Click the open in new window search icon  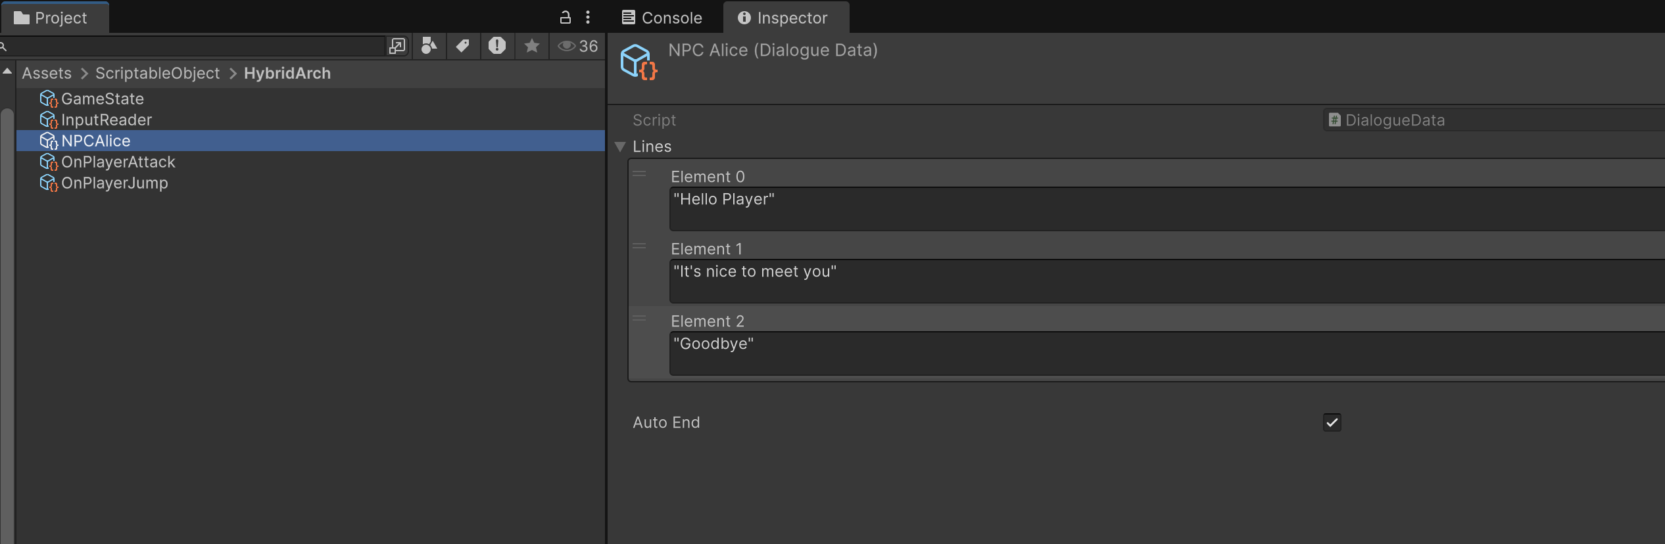point(397,46)
